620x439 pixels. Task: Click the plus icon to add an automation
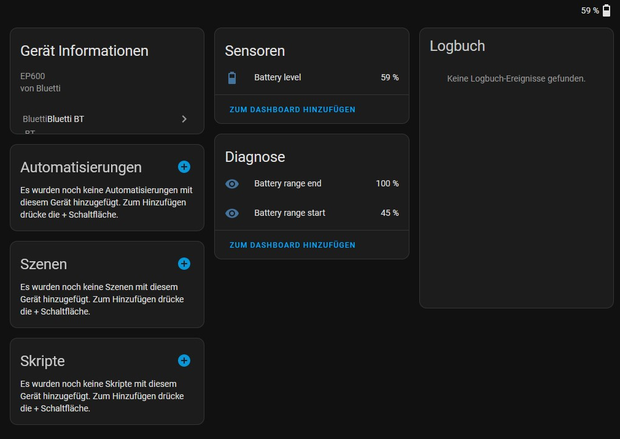point(184,167)
